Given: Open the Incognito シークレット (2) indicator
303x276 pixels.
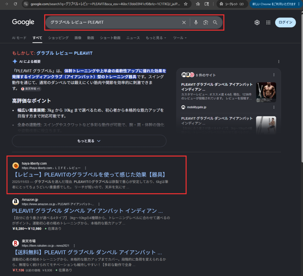Looking at the screenshot, I should pos(232,4).
